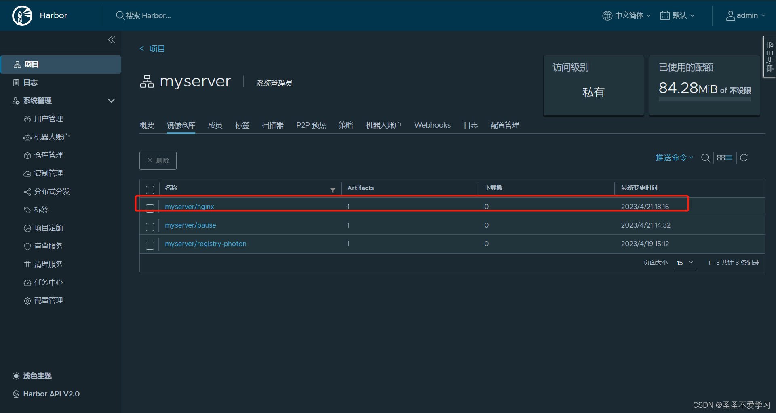Open 项目 in the sidebar
776x413 pixels.
click(61, 64)
